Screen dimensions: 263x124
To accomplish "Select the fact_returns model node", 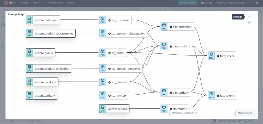I will [x=227, y=96].
